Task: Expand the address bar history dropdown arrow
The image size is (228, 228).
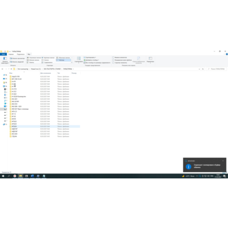Action: (x=199, y=69)
